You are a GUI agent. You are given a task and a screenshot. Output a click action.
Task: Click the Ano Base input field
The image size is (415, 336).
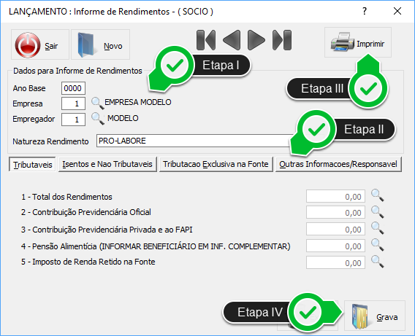[73, 88]
